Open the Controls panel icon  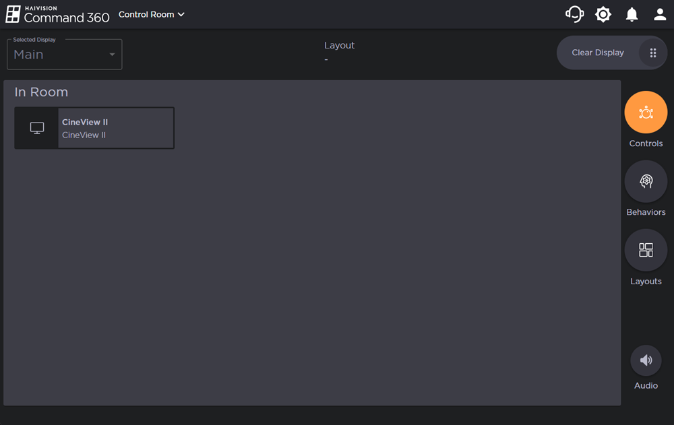(x=646, y=112)
